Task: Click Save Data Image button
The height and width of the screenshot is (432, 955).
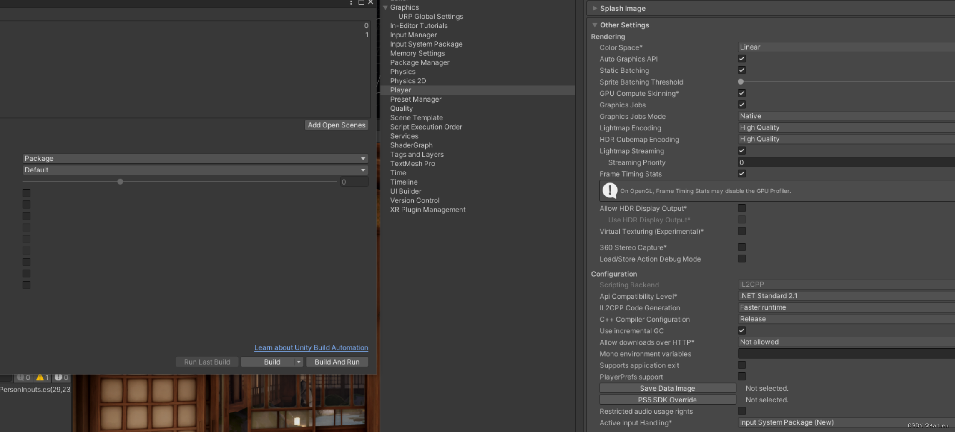Action: pyautogui.click(x=667, y=388)
